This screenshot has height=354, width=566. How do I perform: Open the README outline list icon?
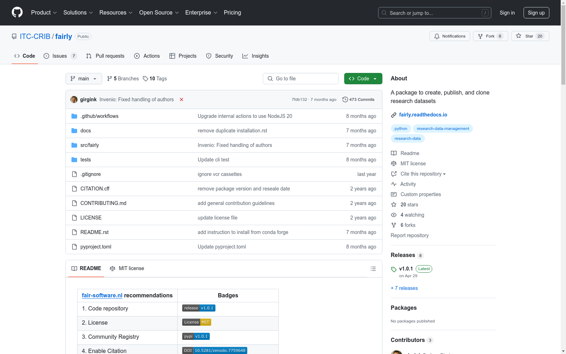point(373,269)
